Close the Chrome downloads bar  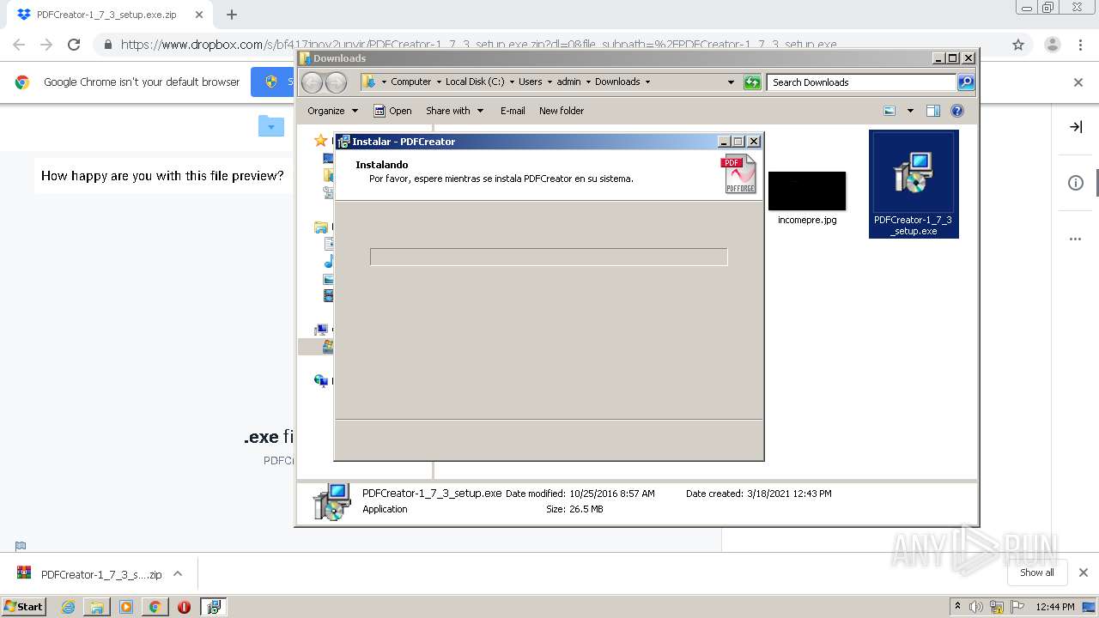pos(1084,573)
